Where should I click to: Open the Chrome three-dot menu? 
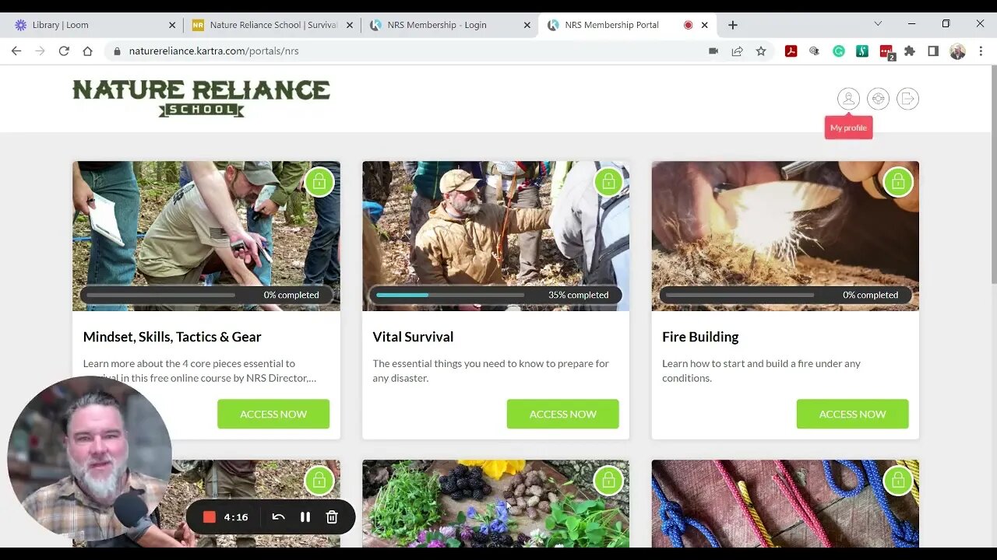[981, 51]
